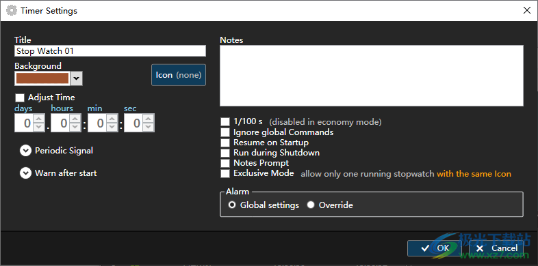Viewport: 538px width, 266px height.
Task: Increase hours value with up arrow
Action: coord(75,119)
